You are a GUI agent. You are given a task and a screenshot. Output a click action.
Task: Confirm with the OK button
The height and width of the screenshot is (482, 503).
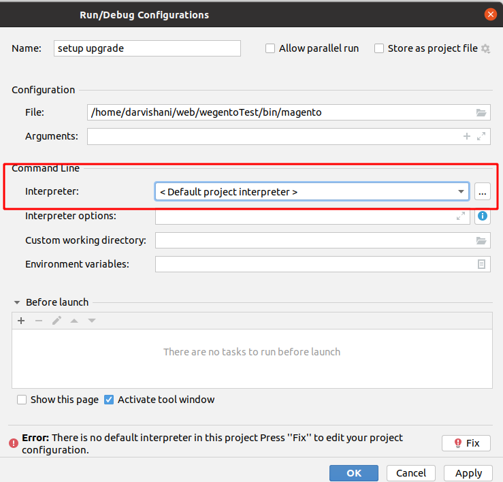(354, 473)
